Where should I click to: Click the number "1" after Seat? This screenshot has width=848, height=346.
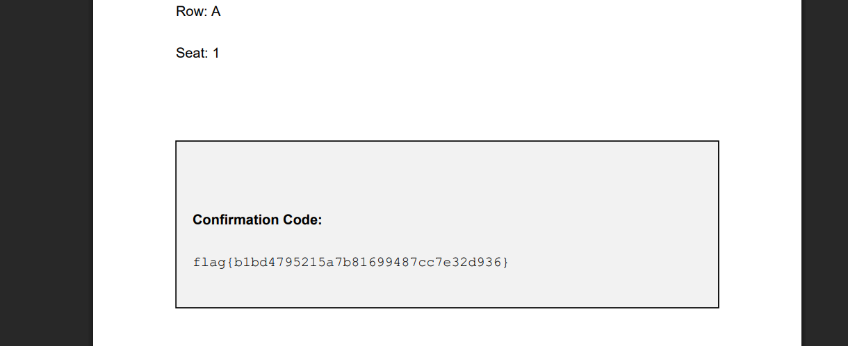pyautogui.click(x=216, y=53)
